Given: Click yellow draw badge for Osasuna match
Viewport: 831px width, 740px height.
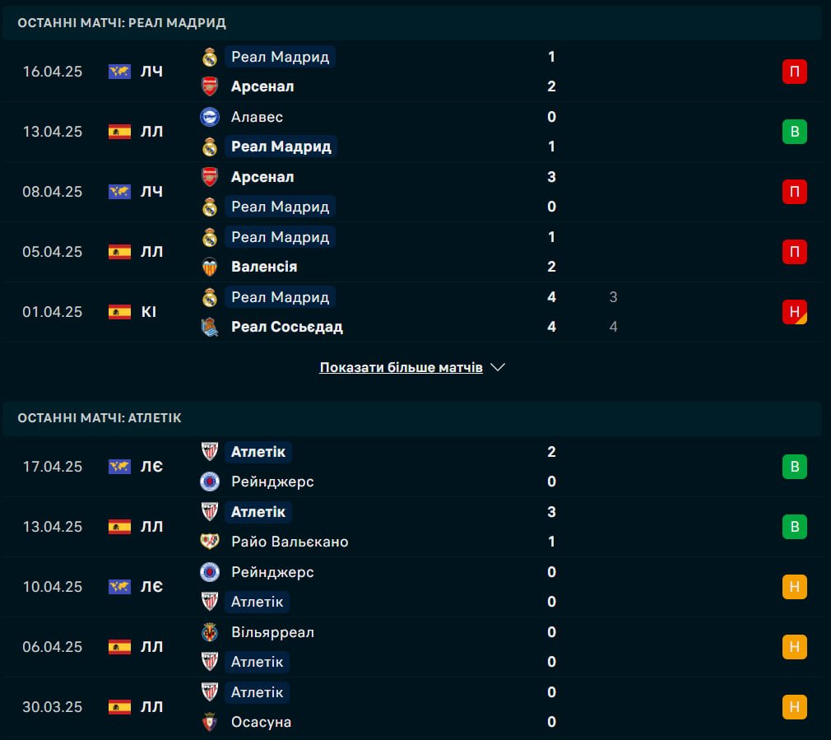Looking at the screenshot, I should click(795, 706).
